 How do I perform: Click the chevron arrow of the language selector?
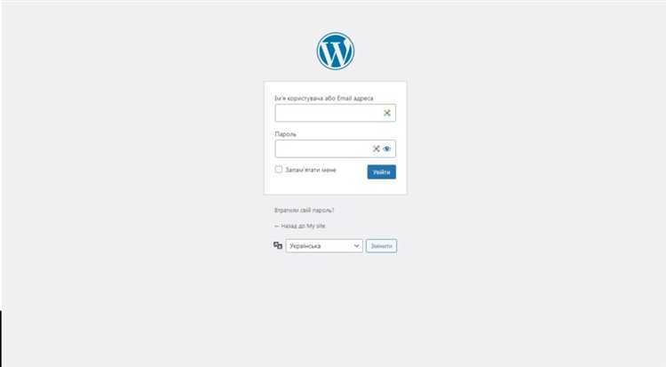pyautogui.click(x=356, y=246)
